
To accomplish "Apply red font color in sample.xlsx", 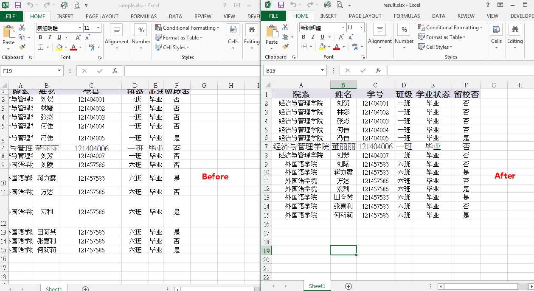I will 73,48.
